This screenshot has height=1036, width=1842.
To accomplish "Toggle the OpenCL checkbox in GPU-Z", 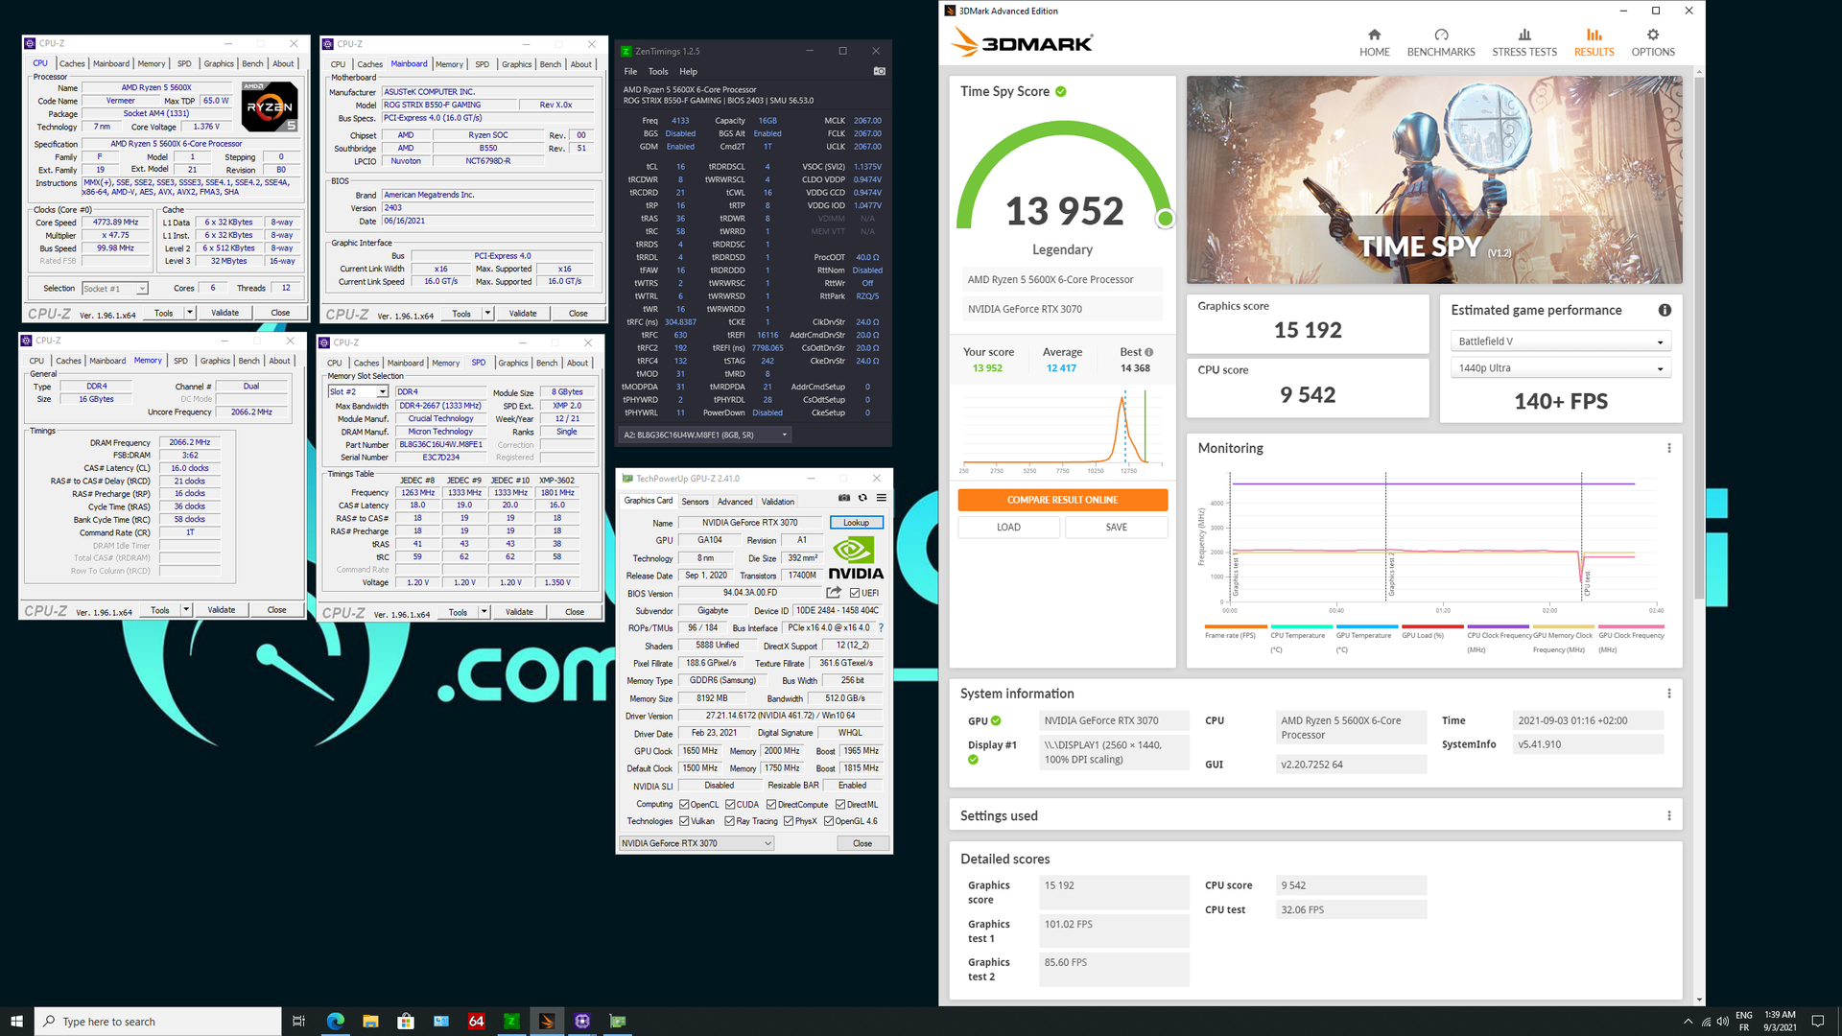I will click(x=684, y=805).
